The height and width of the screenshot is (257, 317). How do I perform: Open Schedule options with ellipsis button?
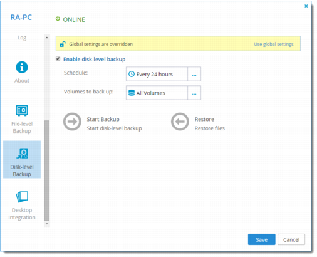(194, 74)
